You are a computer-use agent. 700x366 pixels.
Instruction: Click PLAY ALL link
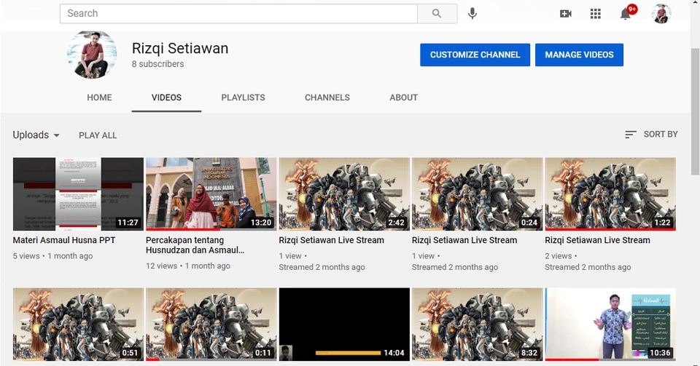point(98,135)
